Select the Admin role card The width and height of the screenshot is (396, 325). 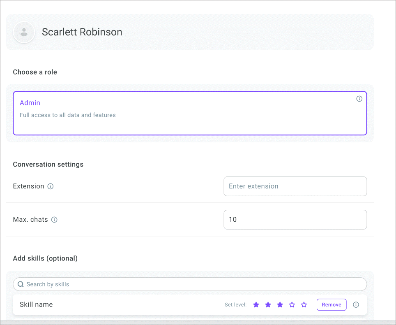pyautogui.click(x=189, y=113)
